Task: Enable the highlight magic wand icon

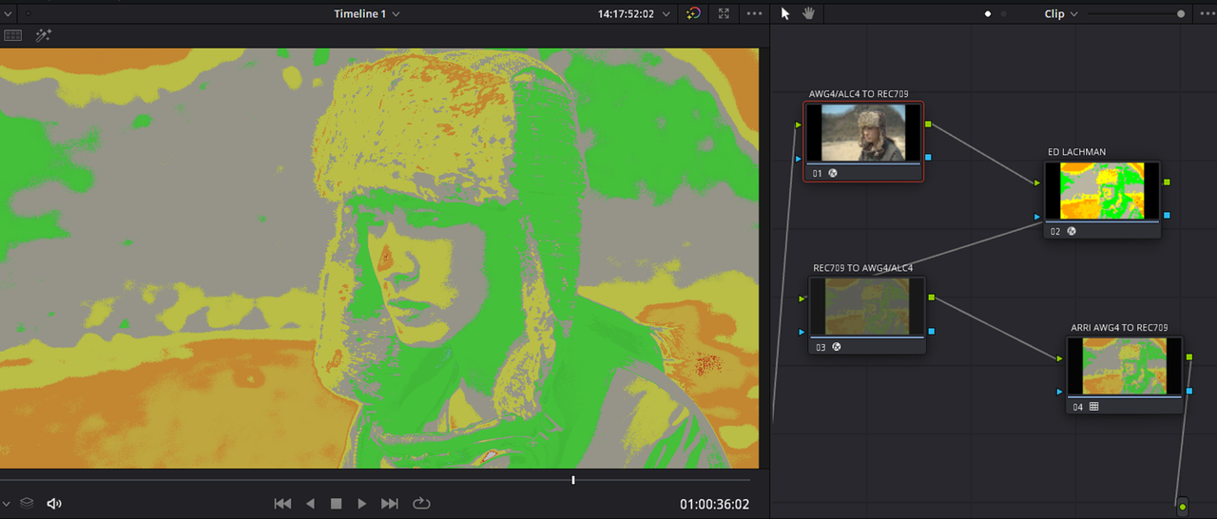Action: (43, 35)
